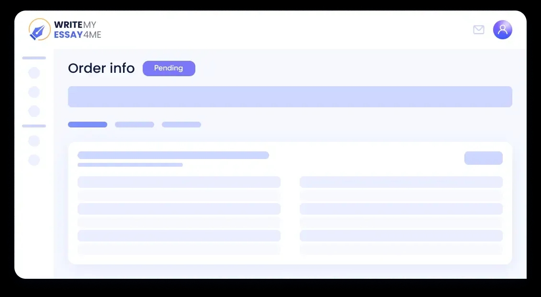Click the Pending status badge

click(169, 69)
